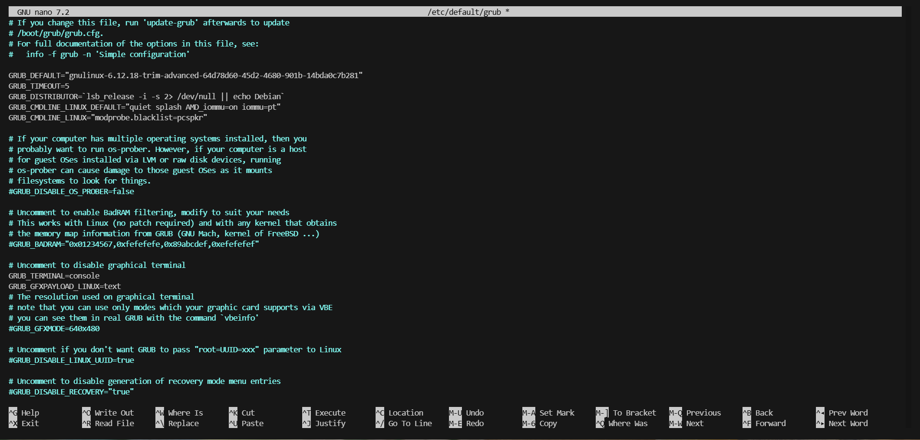Click the Forward shortcut label

764,423
